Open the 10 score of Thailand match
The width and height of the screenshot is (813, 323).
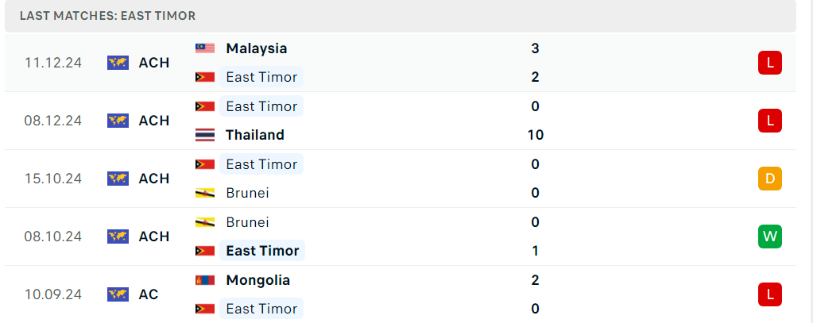[x=535, y=135]
